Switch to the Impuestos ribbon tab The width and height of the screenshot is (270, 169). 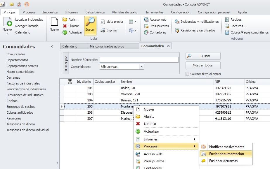click(x=50, y=12)
